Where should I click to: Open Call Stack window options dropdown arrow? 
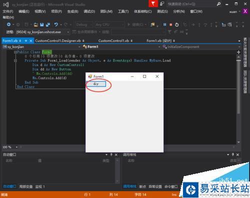tap(228, 154)
